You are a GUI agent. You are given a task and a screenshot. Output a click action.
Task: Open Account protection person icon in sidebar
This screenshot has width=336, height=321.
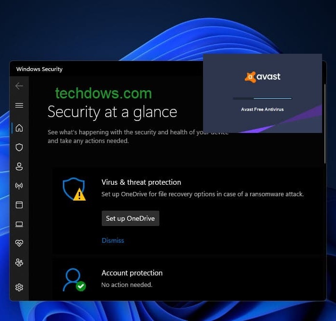point(19,166)
